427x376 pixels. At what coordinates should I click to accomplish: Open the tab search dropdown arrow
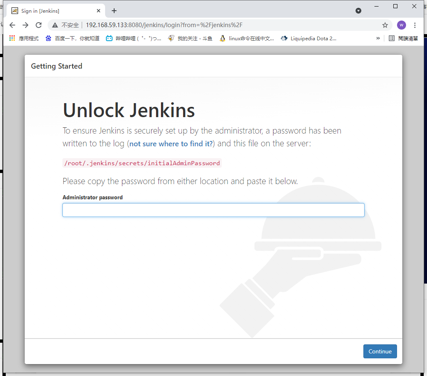358,11
